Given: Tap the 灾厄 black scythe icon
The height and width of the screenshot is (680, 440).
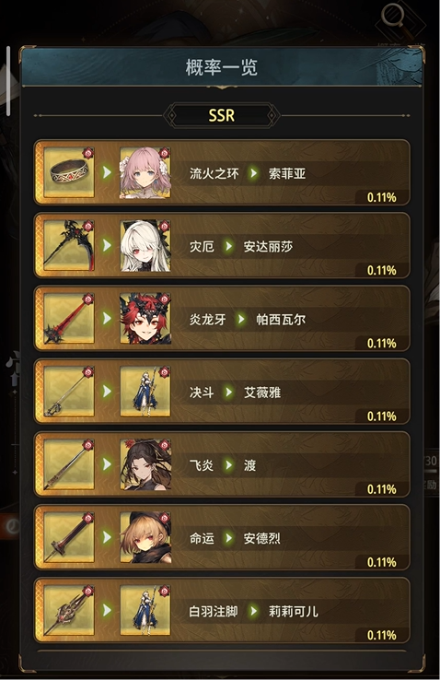Looking at the screenshot, I should [x=69, y=245].
